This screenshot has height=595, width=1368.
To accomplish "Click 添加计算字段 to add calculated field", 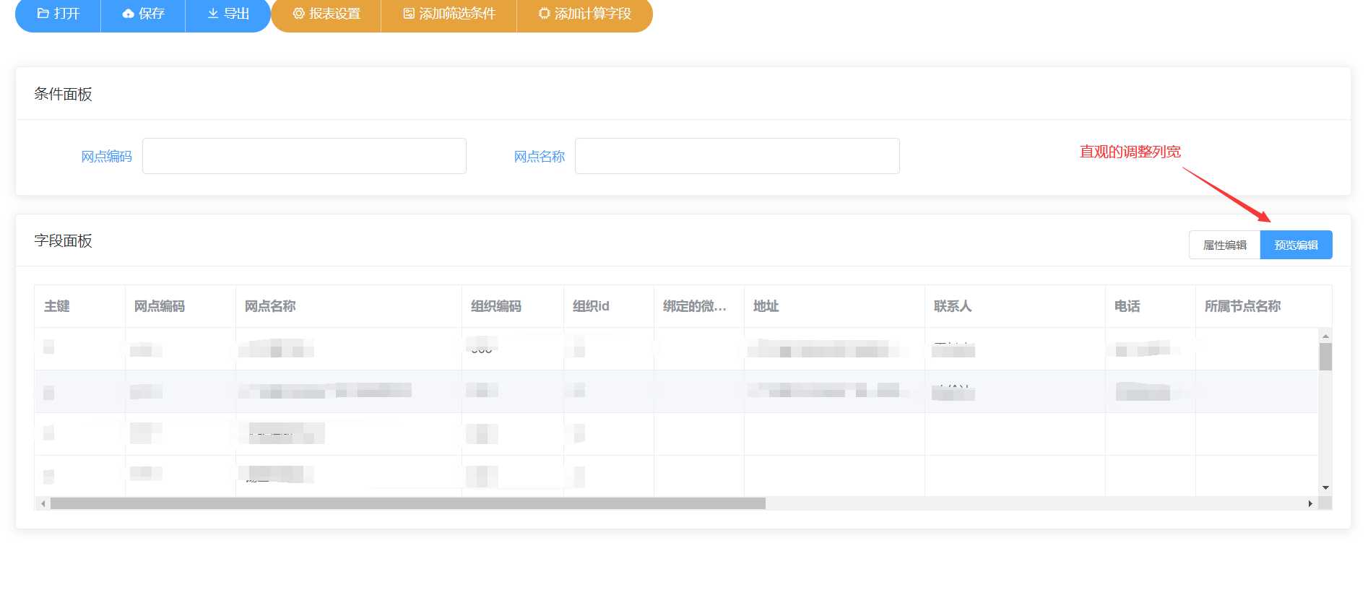I will [585, 14].
